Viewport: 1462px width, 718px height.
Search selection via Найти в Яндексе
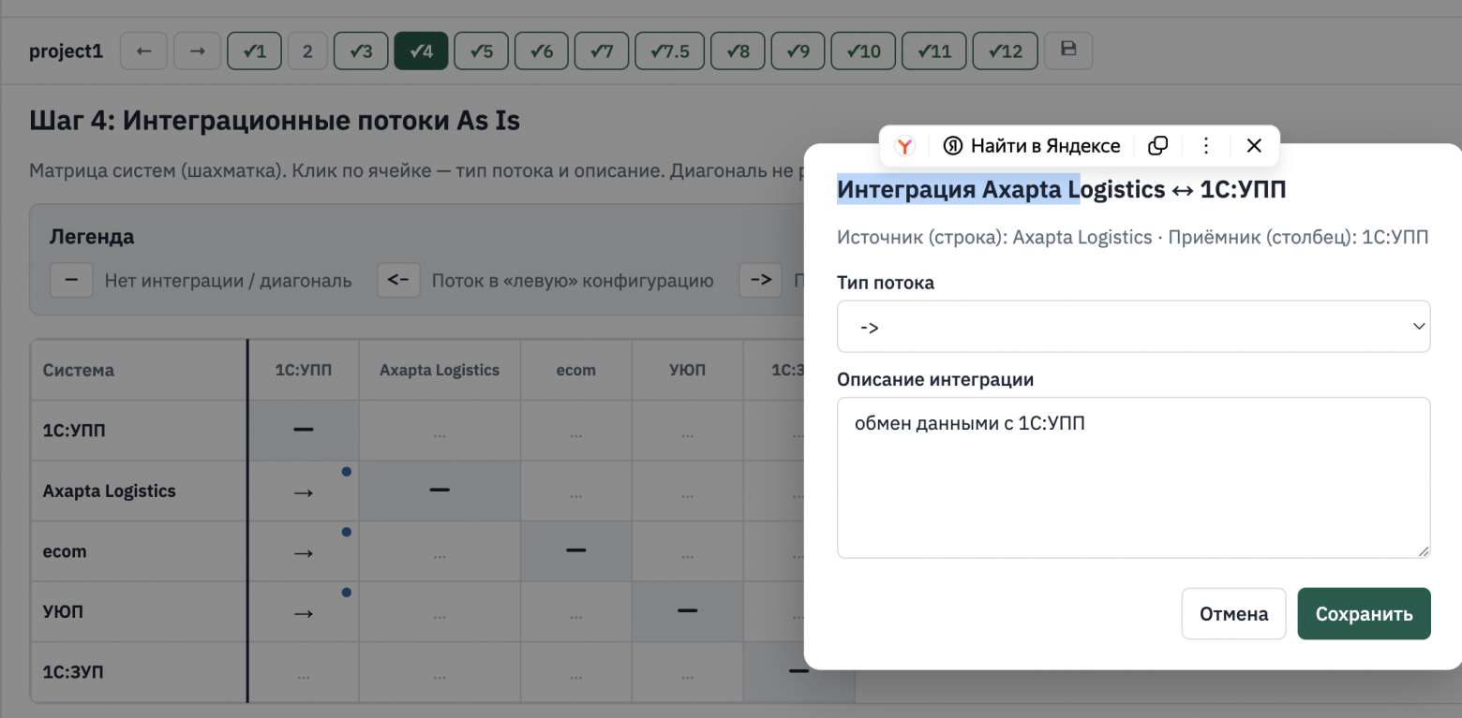(x=1031, y=145)
